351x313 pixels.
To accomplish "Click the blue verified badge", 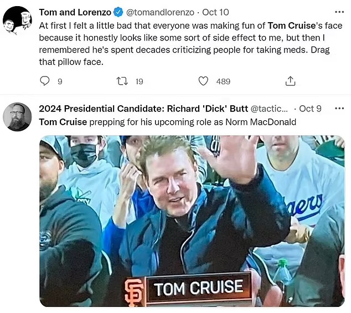I will (x=118, y=12).
